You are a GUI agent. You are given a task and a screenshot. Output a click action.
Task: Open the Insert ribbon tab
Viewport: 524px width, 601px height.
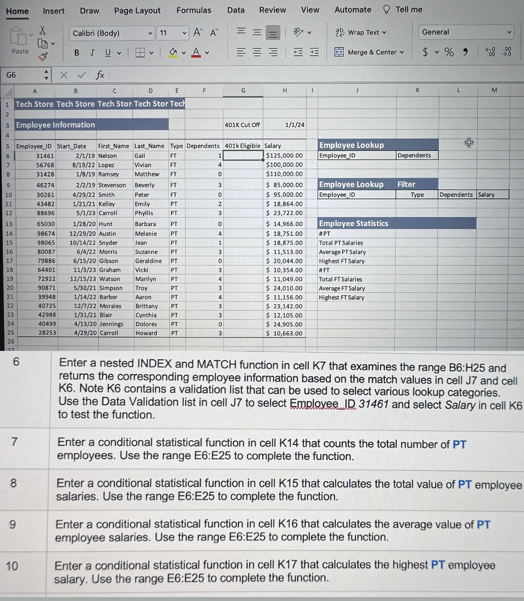pos(54,11)
